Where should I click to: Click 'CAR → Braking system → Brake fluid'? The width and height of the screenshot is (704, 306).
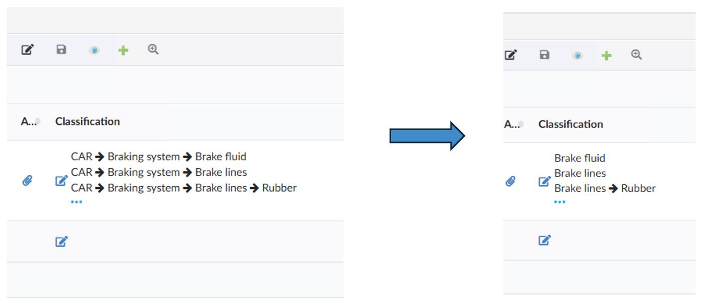[159, 157]
